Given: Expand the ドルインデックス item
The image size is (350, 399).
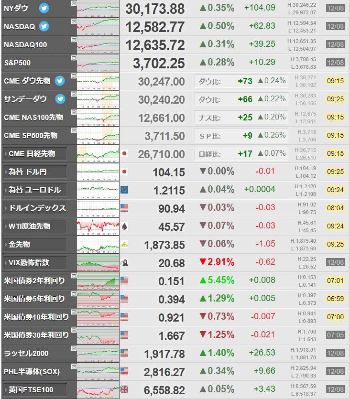Looking at the screenshot, I should coord(35,208).
